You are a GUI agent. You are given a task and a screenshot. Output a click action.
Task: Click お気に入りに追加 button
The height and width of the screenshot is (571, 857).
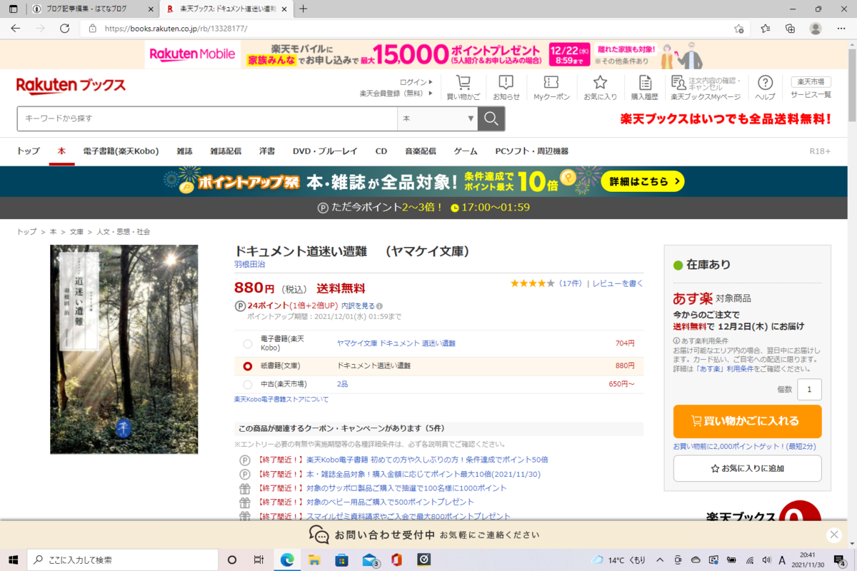click(x=747, y=468)
